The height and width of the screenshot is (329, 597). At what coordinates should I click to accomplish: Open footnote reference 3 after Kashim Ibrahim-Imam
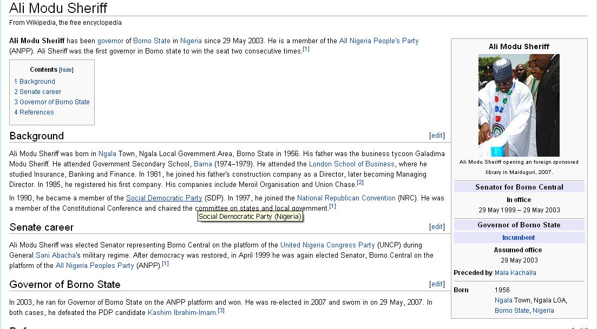(x=221, y=311)
